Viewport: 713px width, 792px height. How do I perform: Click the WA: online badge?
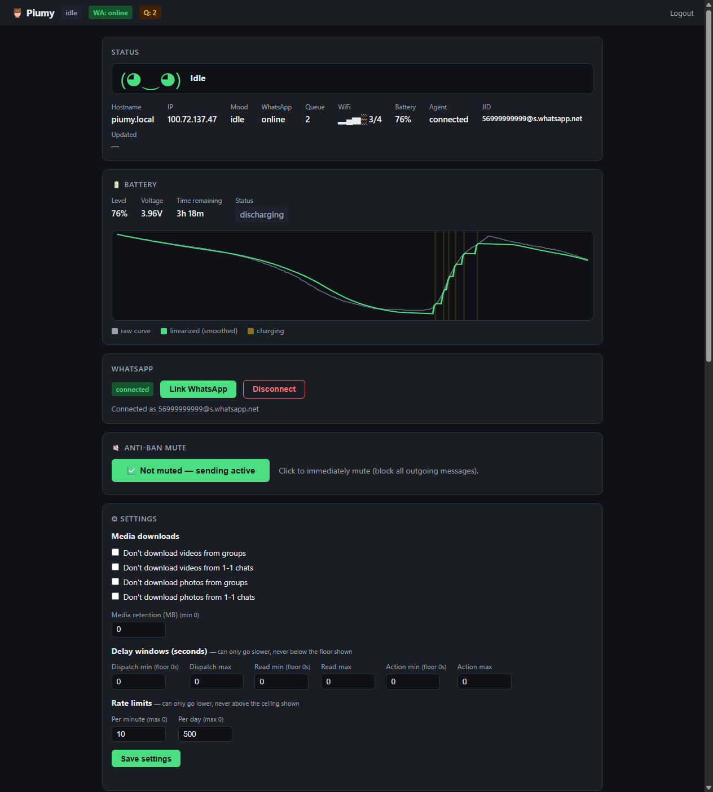(x=111, y=13)
